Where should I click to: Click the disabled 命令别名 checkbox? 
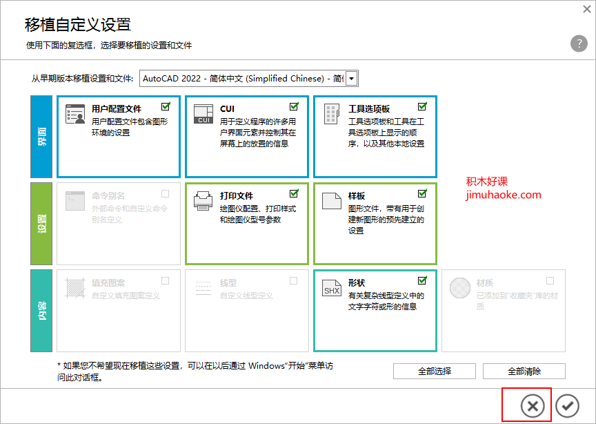(166, 194)
